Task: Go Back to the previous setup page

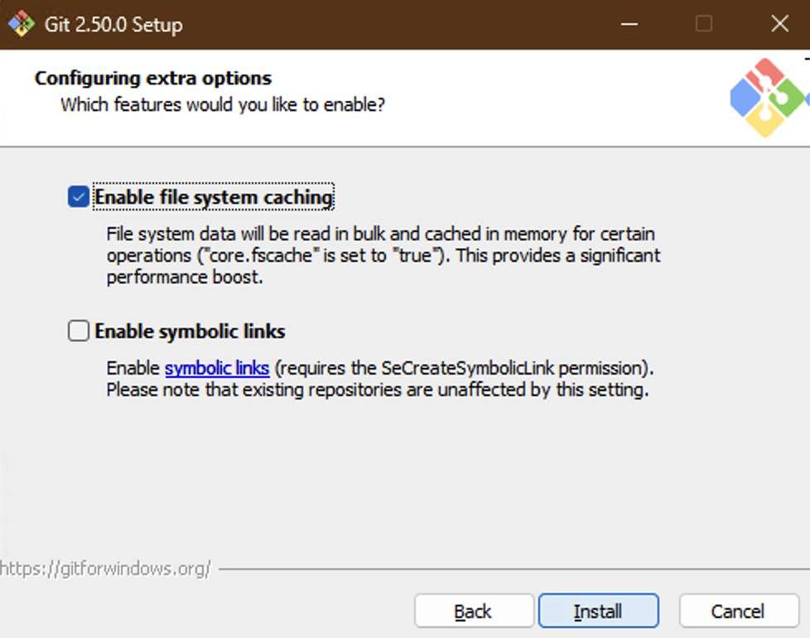Action: pyautogui.click(x=473, y=611)
